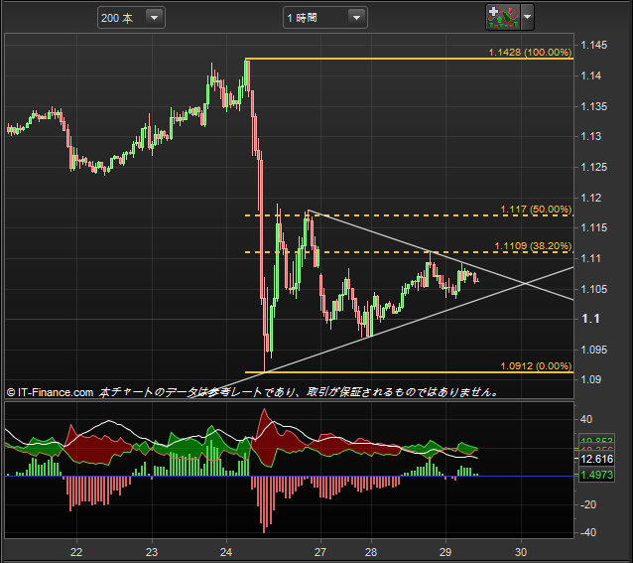
Task: Click the 12.616 indicator value label
Action: 596,459
